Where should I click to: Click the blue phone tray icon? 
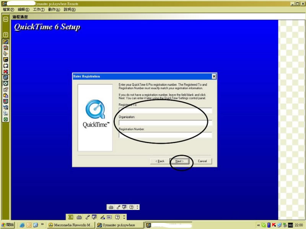(x=269, y=225)
